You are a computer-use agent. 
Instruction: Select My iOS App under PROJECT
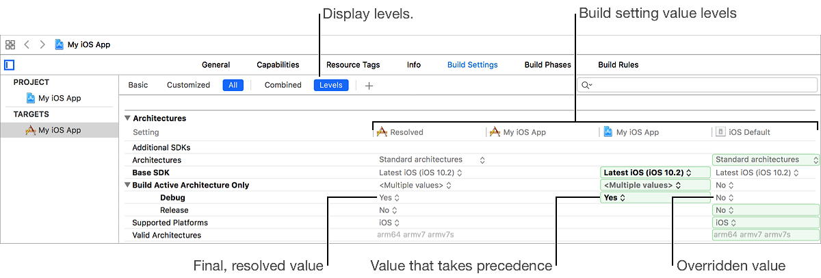click(x=60, y=98)
